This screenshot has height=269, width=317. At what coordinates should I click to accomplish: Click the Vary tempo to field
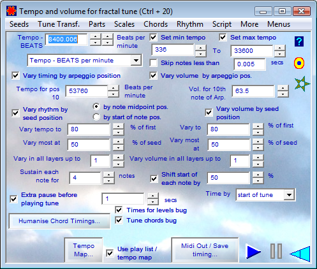pos(89,129)
